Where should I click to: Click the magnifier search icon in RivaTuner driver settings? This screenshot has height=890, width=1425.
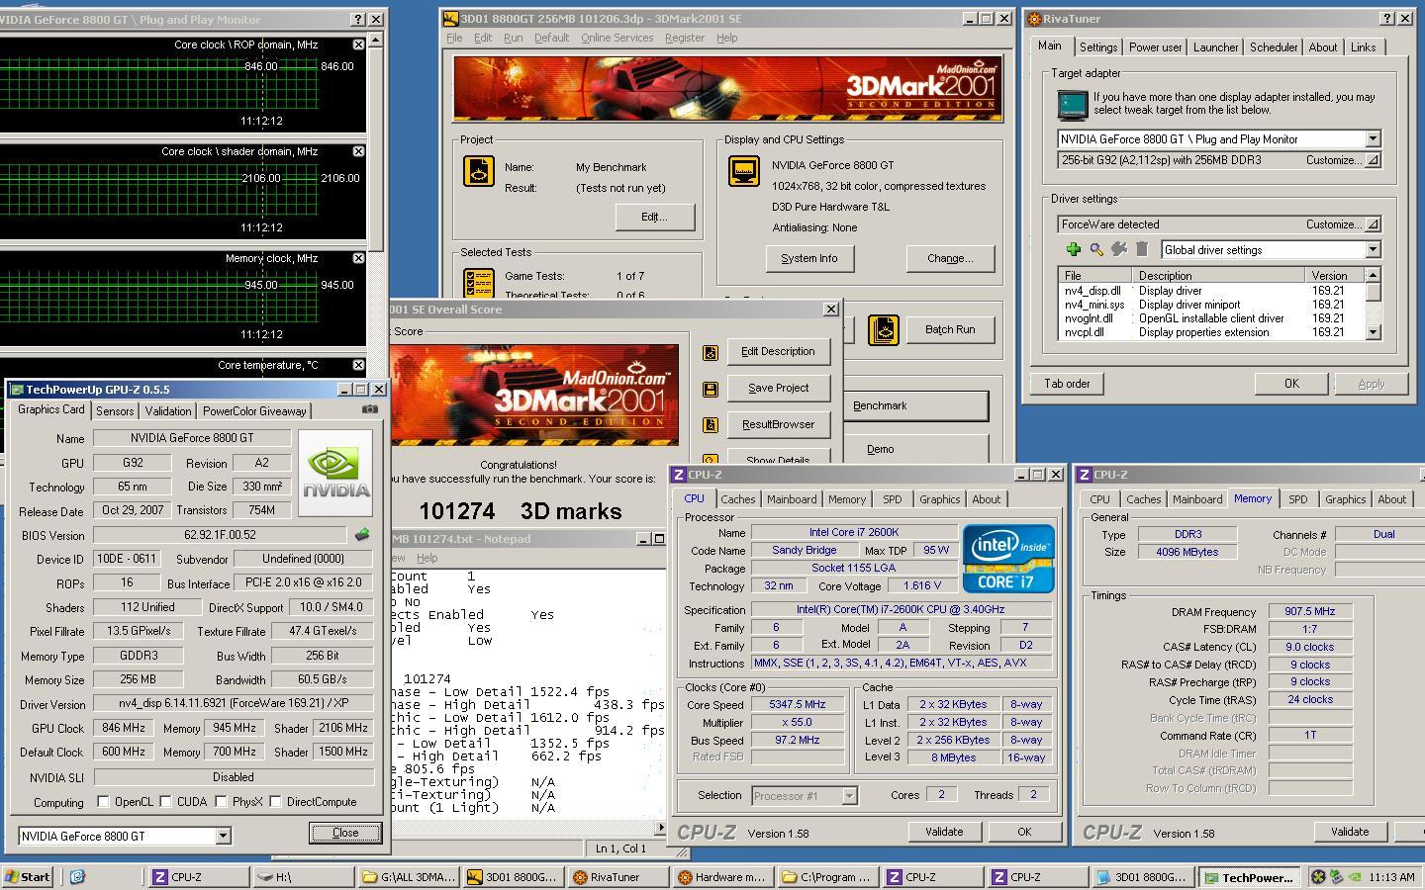(1096, 249)
